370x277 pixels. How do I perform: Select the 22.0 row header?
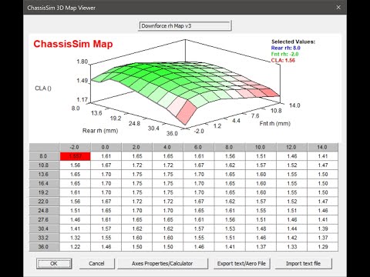click(x=44, y=202)
